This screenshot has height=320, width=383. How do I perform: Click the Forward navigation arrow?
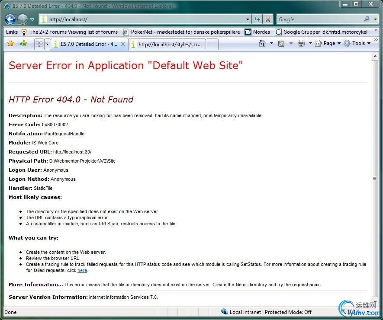click(23, 19)
